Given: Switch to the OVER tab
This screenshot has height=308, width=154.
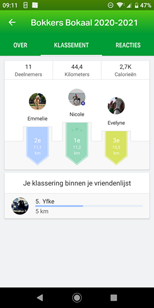Looking at the screenshot, I should [x=20, y=45].
